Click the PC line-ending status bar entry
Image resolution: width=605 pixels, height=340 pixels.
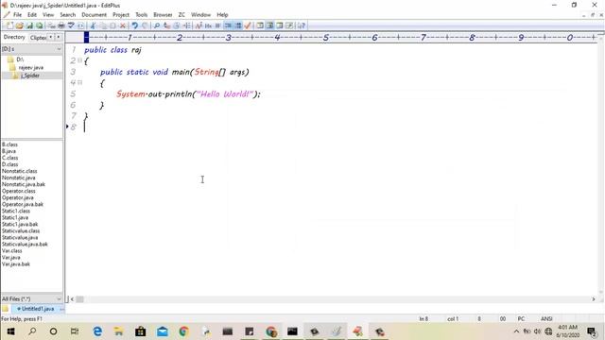(x=521, y=319)
